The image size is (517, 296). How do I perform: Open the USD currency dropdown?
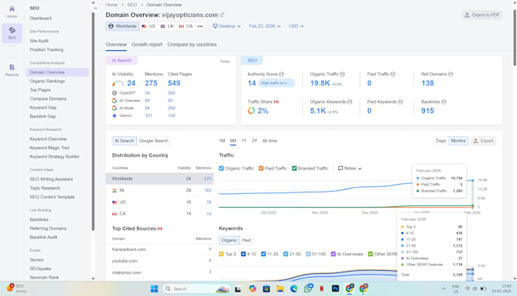(296, 26)
